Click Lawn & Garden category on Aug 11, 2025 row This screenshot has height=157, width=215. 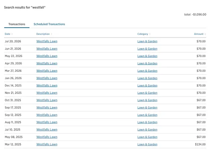[x=147, y=122]
